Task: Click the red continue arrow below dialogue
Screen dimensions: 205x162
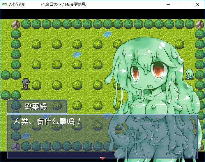Action: click(x=102, y=158)
